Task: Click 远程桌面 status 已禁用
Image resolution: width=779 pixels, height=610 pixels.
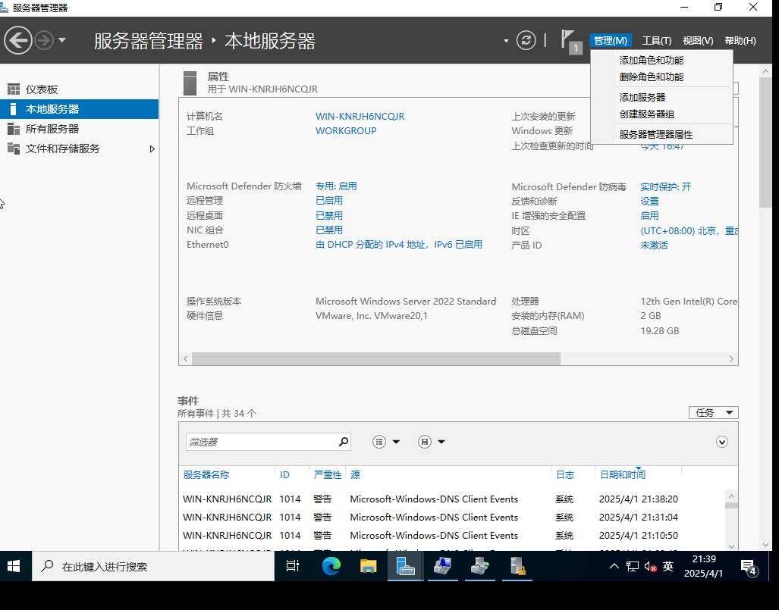Action: point(329,215)
